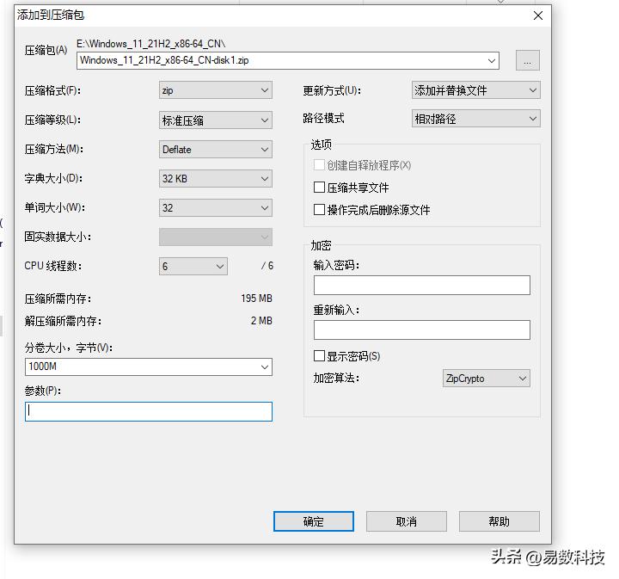Open the 单词大小 32 dropdown
The width and height of the screenshot is (619, 579).
click(x=216, y=207)
